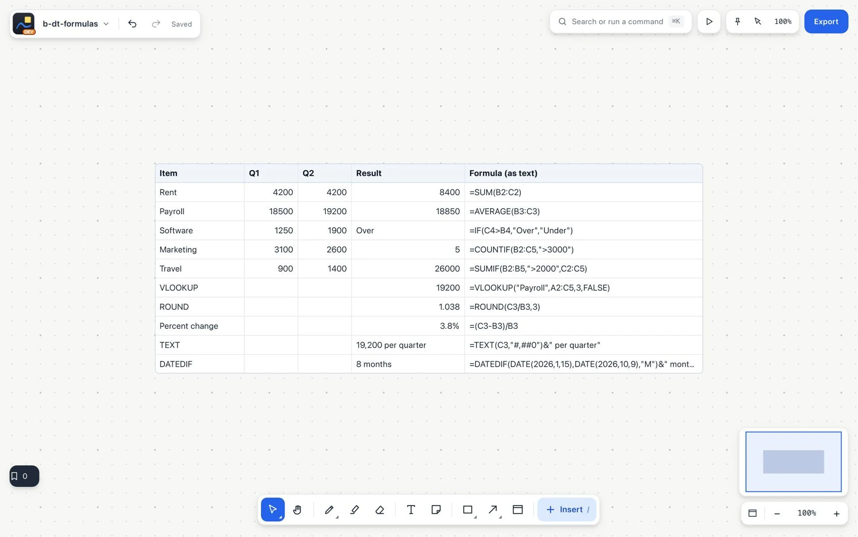The height and width of the screenshot is (537, 858).
Task: Click the pin icon in the top toolbar
Action: (x=737, y=22)
